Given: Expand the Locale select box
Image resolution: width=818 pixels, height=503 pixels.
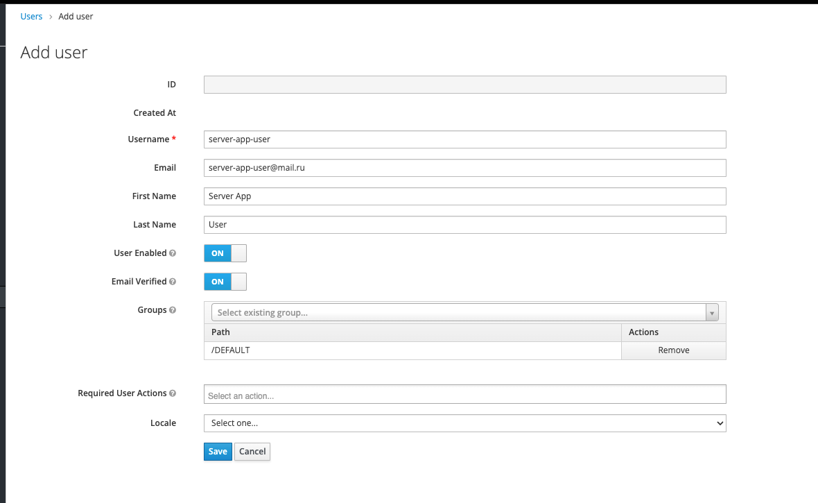Looking at the screenshot, I should (x=464, y=423).
